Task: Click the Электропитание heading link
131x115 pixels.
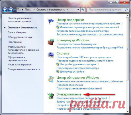Action: [69, 94]
